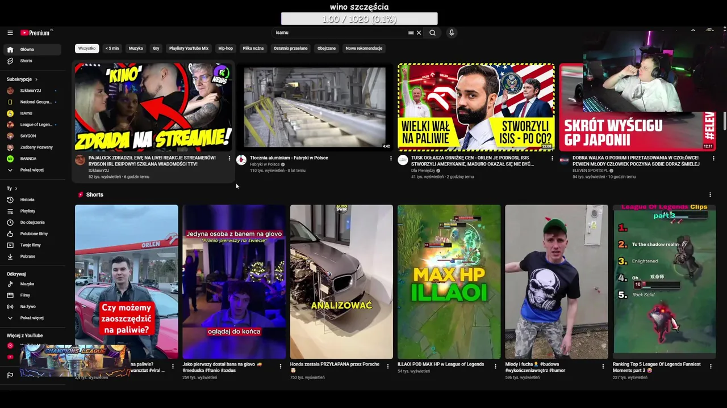Open the League of Legends subscription
Screen dimensions: 727x408
point(33,125)
